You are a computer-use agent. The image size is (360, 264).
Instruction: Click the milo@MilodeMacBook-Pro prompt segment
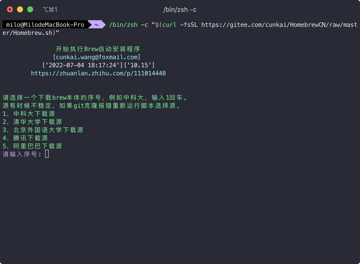45,25
